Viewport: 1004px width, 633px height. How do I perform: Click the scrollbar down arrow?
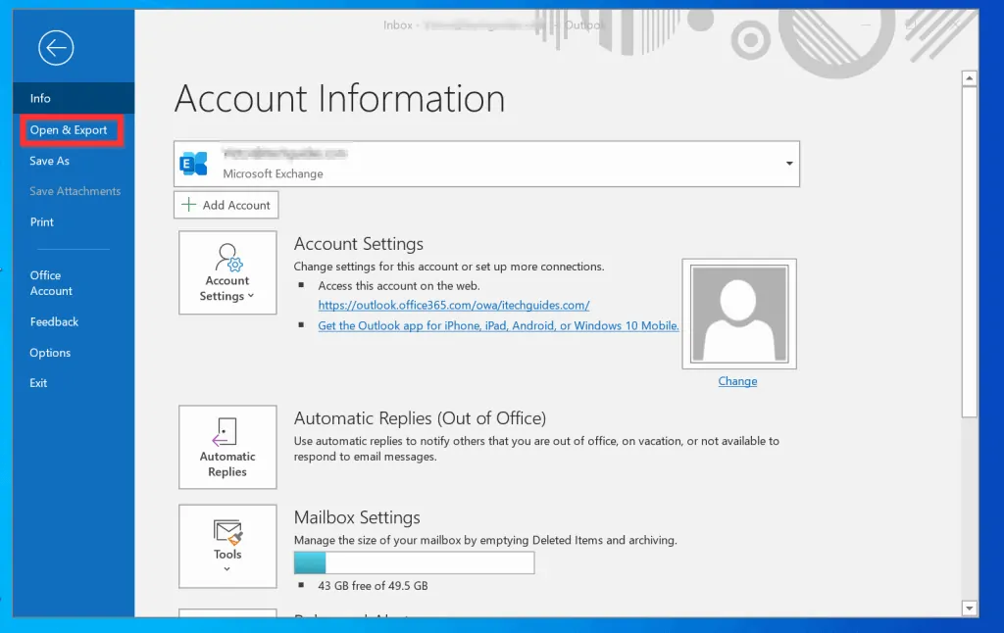click(970, 609)
